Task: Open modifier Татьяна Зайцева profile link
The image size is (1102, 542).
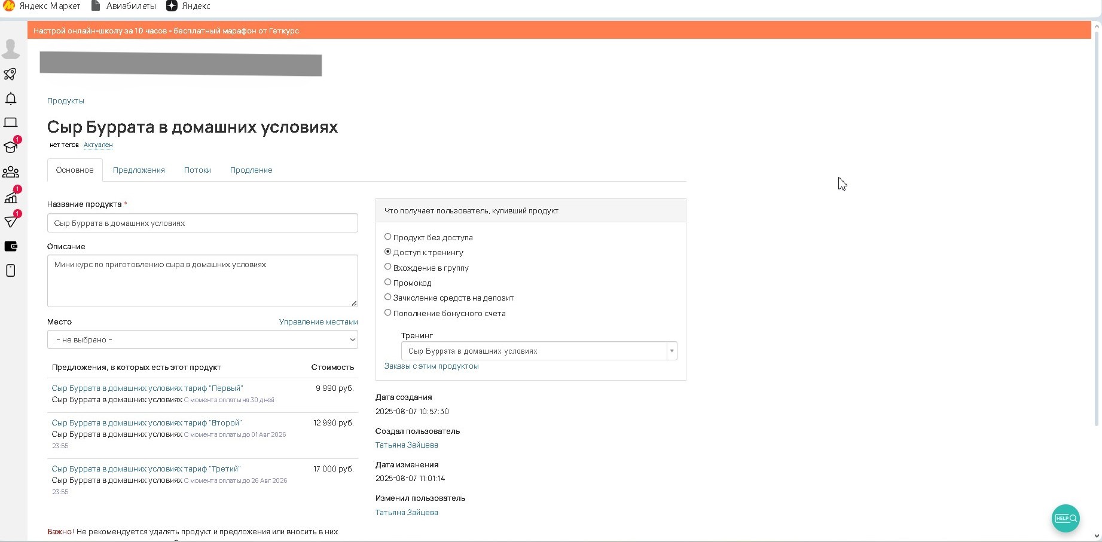Action: (407, 512)
